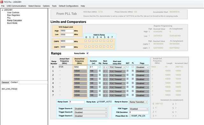Screen dimensions: 204x125
Task: Click the DES_END_FREQ0 context text
Action: 10,89
